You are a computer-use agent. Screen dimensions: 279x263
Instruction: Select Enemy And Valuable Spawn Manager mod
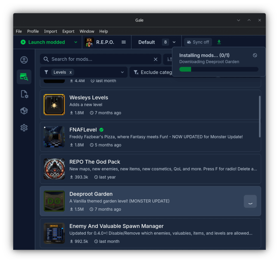pos(150,233)
